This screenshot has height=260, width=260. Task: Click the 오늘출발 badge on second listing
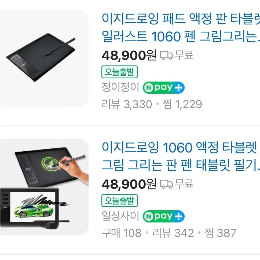pyautogui.click(x=119, y=201)
